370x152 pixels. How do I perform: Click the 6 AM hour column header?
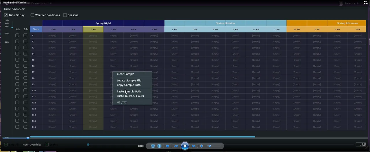pyautogui.click(x=174, y=29)
